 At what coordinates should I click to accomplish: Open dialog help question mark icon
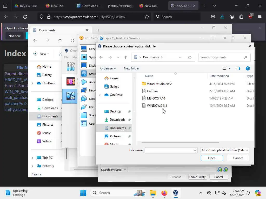tap(248, 68)
